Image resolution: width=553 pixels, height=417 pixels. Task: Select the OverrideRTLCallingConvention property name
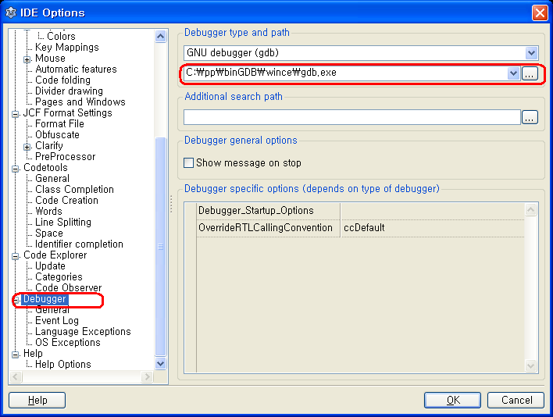coord(266,228)
